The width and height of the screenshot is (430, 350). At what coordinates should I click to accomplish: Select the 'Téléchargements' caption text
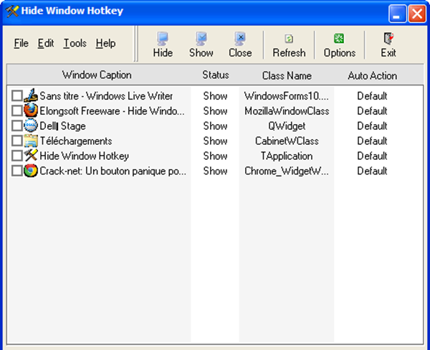(76, 141)
